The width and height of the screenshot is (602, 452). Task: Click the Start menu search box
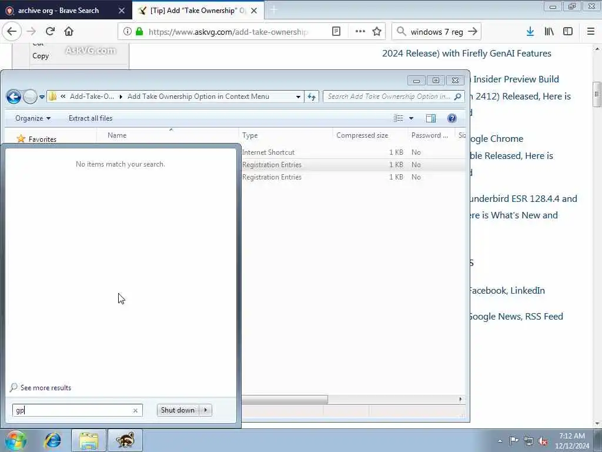coord(72,410)
